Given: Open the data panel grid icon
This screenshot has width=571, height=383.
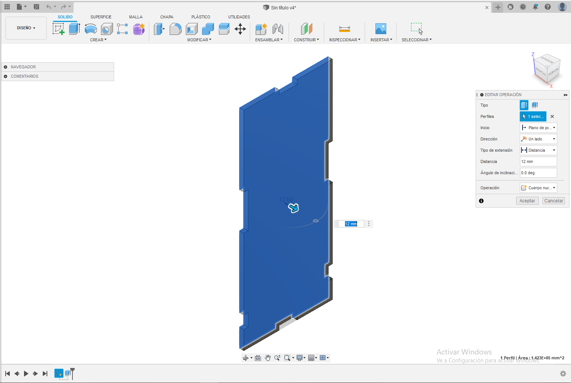Looking at the screenshot, I should pos(7,7).
